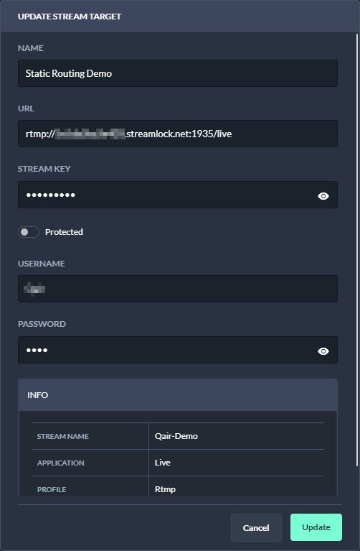Select the Rtmp profile value

(165, 489)
